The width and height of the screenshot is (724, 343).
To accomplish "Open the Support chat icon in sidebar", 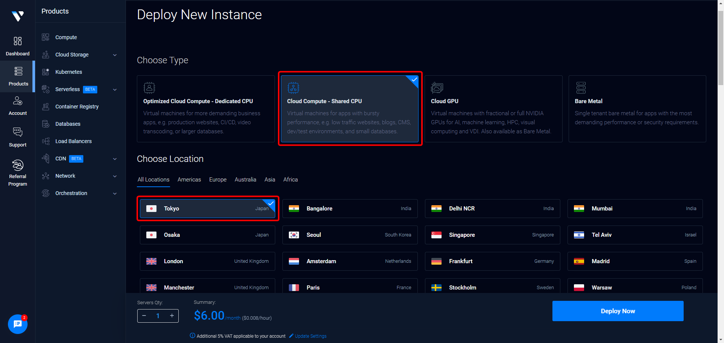I will pyautogui.click(x=18, y=132).
